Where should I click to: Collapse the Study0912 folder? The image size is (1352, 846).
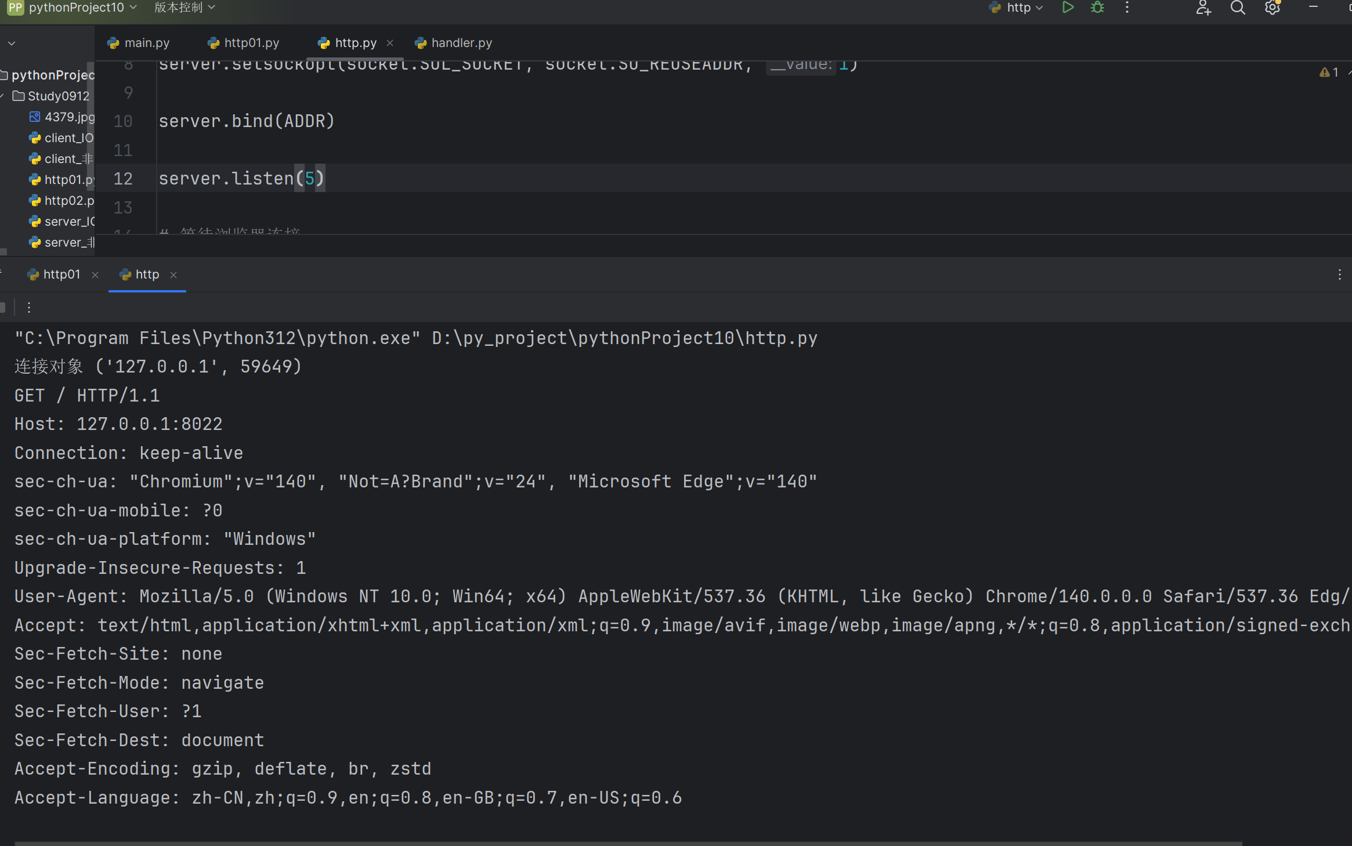pos(2,96)
